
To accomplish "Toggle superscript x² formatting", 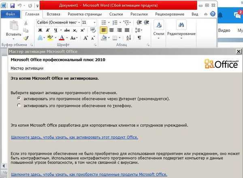I will pos(83,30).
